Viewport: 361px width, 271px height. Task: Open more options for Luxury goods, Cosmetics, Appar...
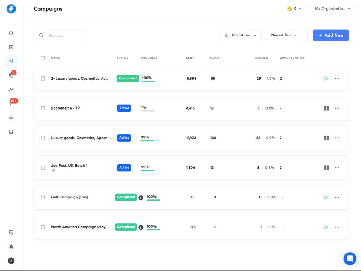point(337,138)
